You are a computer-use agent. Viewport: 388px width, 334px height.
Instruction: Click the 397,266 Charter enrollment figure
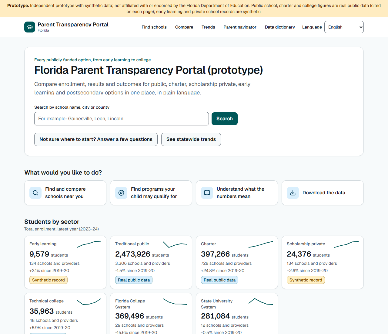(216, 254)
